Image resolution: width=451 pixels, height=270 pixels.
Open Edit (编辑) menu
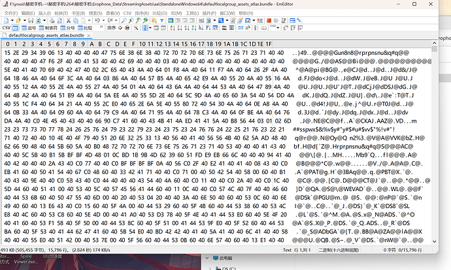click(28, 13)
